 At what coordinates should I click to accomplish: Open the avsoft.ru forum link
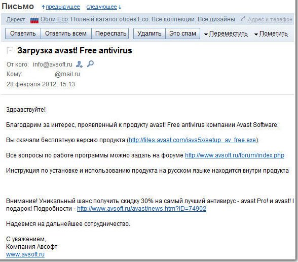(x=235, y=155)
